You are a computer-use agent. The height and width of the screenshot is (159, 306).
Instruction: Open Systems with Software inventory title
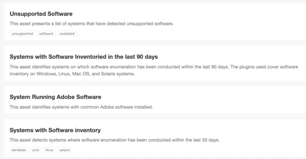[x=55, y=130]
